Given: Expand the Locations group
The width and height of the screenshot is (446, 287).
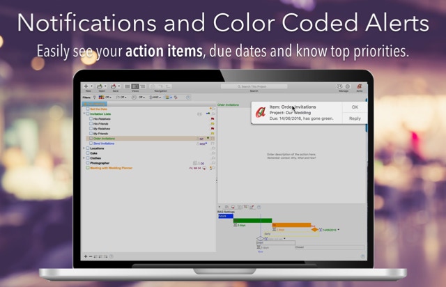Looking at the screenshot, I should [x=84, y=148].
